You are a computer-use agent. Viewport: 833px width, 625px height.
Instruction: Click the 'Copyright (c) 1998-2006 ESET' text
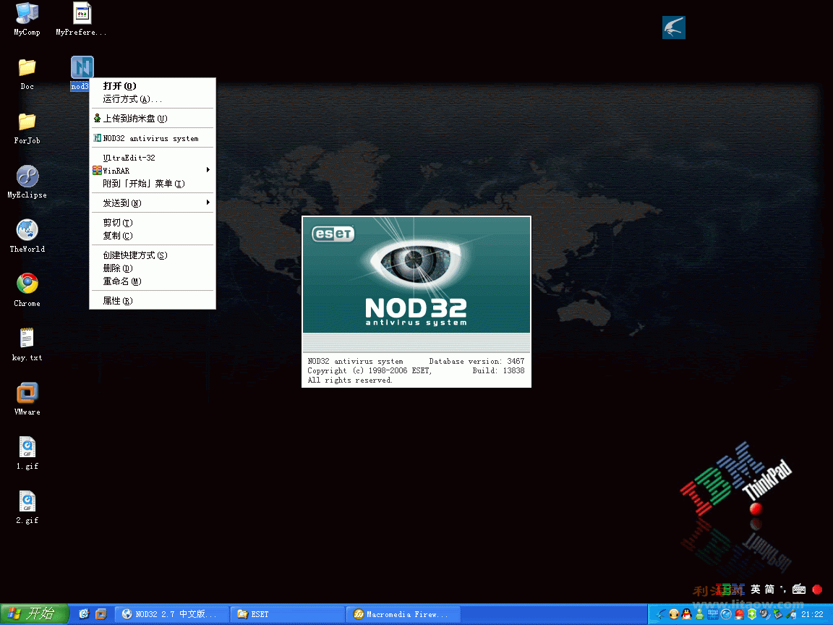pyautogui.click(x=369, y=371)
